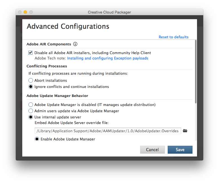The width and height of the screenshot is (219, 183).
Task: Uncheck Disable all Adobe AIR installers checkbox
Action: (30, 53)
